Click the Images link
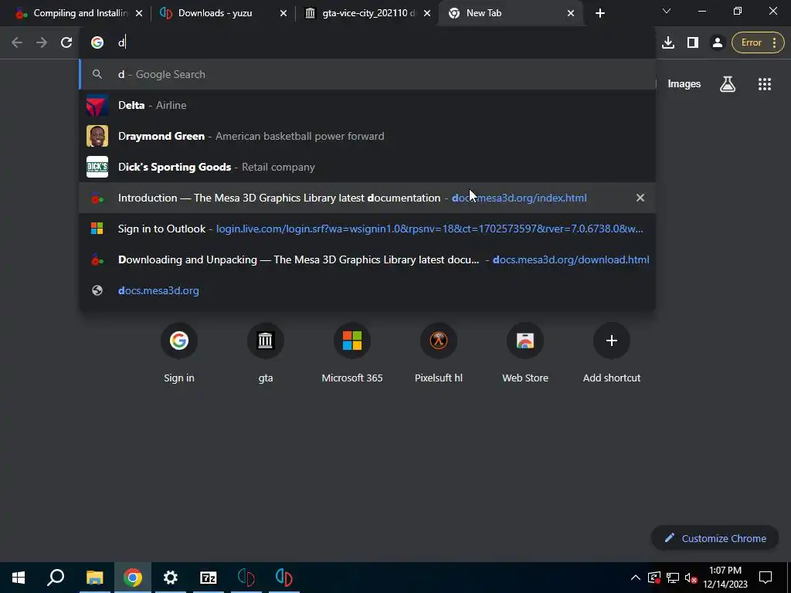Image resolution: width=791 pixels, height=593 pixels. click(x=684, y=84)
